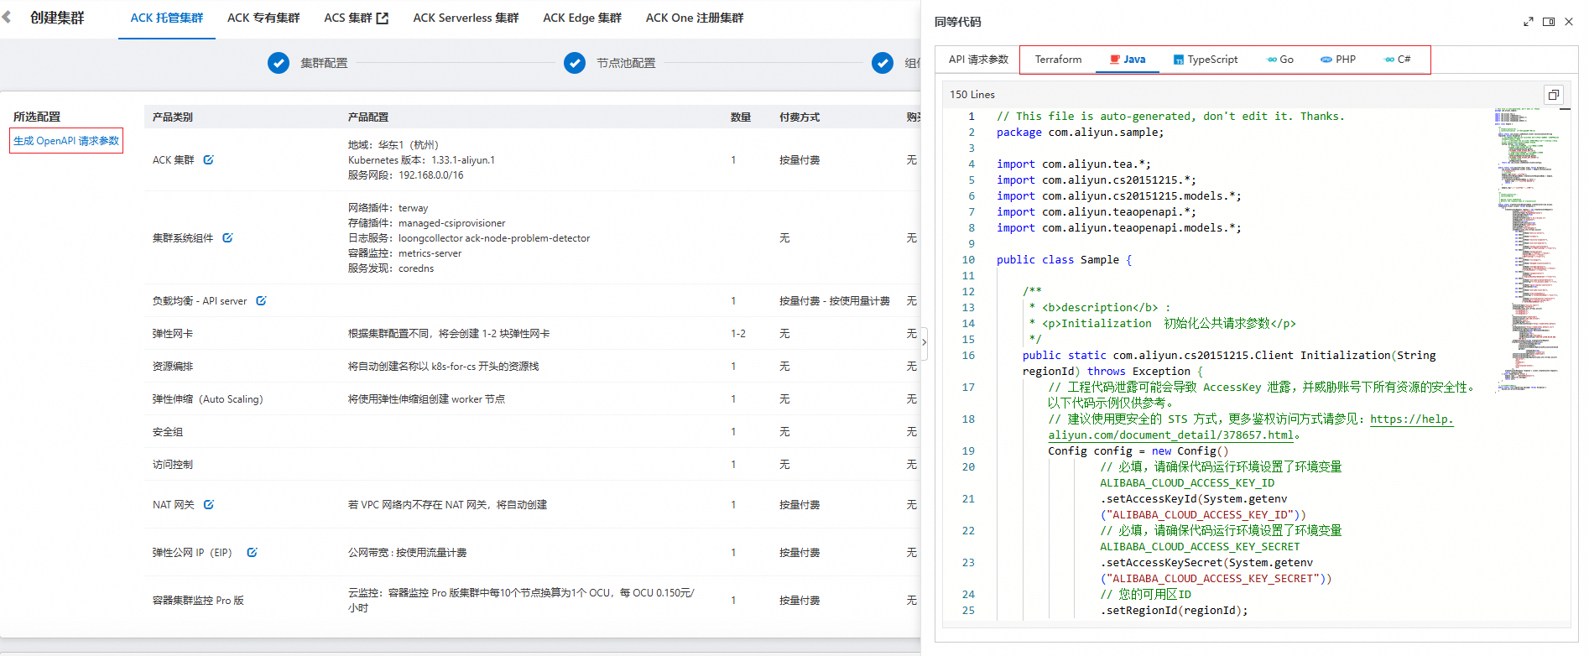This screenshot has width=1589, height=656.
Task: Select the Terraform code tab
Action: pyautogui.click(x=1058, y=60)
